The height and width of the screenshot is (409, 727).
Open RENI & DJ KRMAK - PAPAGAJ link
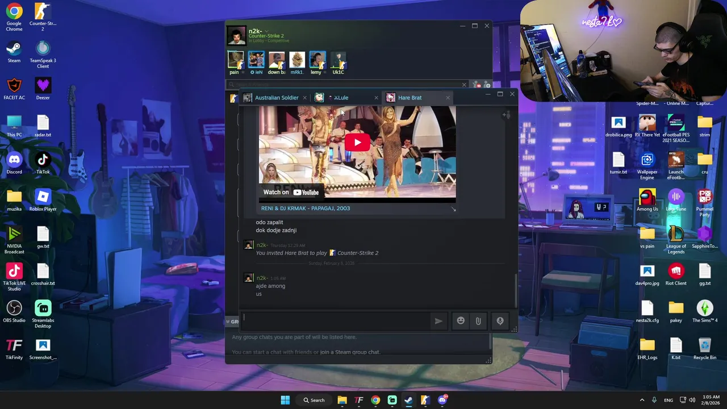click(x=306, y=208)
